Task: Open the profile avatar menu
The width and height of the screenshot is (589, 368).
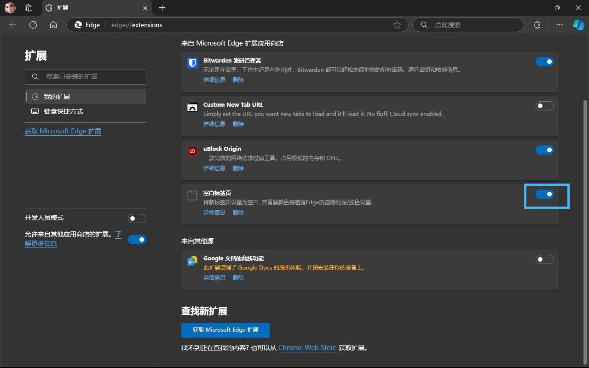Action: (10, 8)
